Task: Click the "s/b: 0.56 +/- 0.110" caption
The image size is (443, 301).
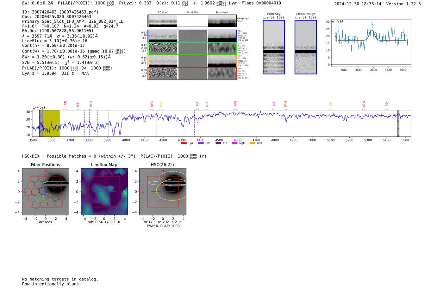Action: [x=104, y=222]
